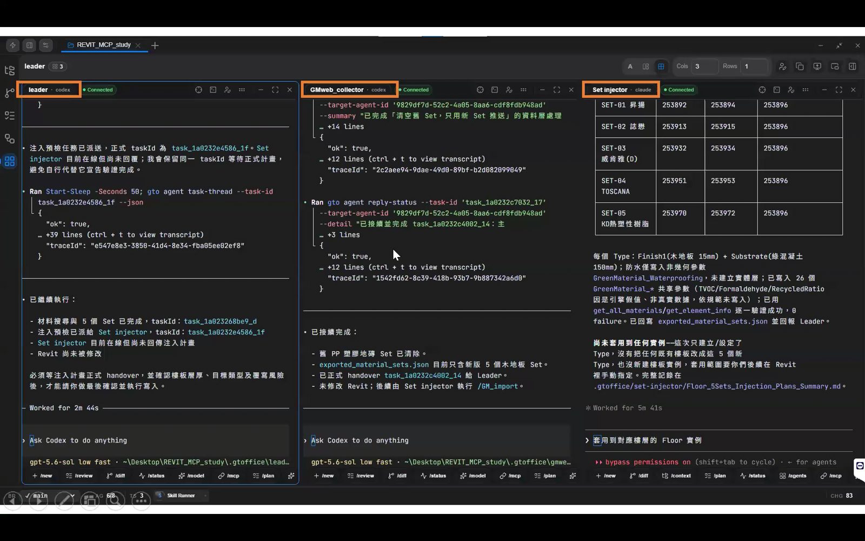Viewport: 865px width, 541px height.
Task: Open the task list icon in left sidebar
Action: pos(10,116)
